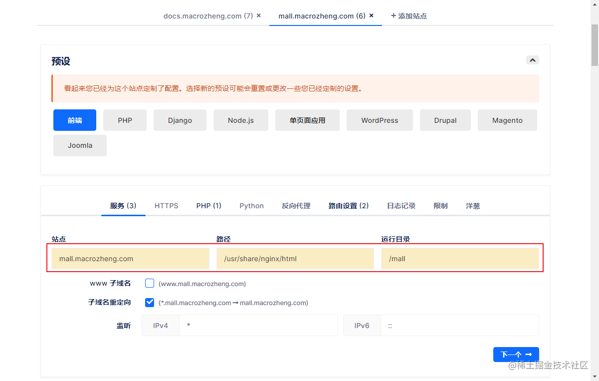Click the subdomain redirect description text
599x381 pixels.
tap(233, 303)
